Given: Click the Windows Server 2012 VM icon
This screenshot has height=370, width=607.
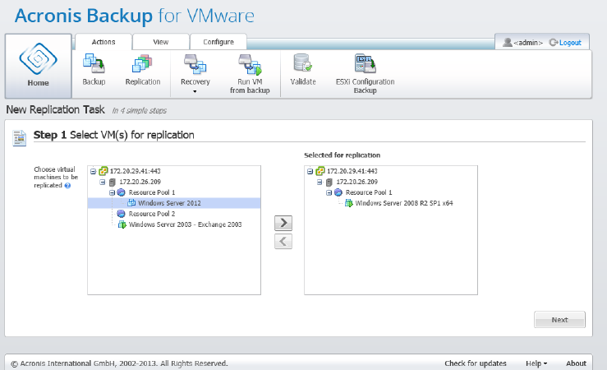Looking at the screenshot, I should click(x=131, y=202).
